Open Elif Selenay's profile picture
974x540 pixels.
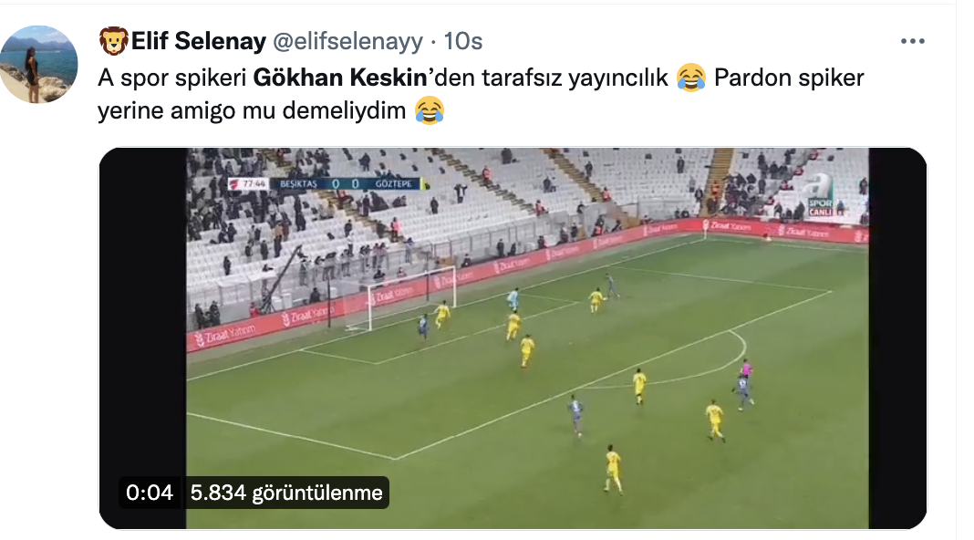(38, 64)
